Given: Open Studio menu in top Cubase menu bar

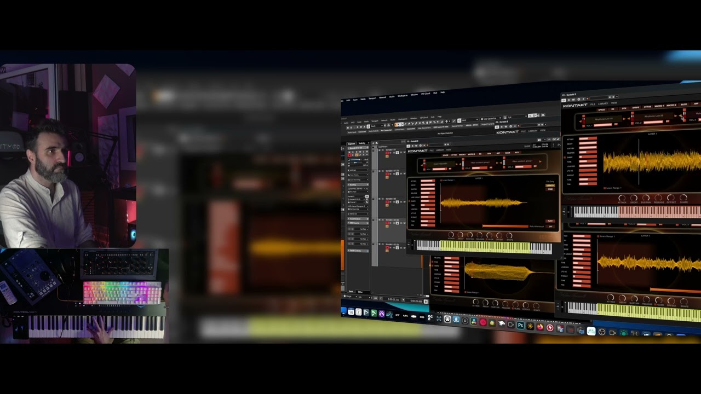Looking at the screenshot, I should pyautogui.click(x=392, y=96).
